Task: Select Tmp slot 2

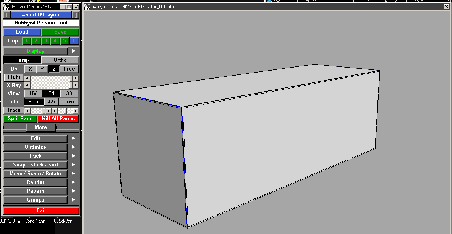Action: (x=36, y=40)
